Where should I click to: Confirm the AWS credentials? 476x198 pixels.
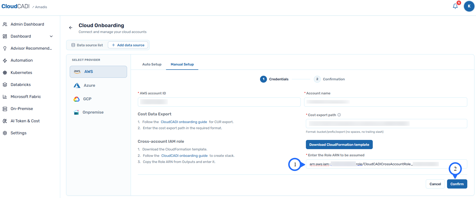pos(457,184)
